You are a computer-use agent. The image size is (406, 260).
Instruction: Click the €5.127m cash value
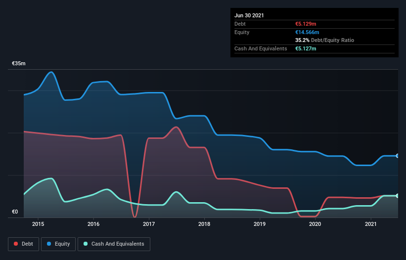[x=306, y=48]
